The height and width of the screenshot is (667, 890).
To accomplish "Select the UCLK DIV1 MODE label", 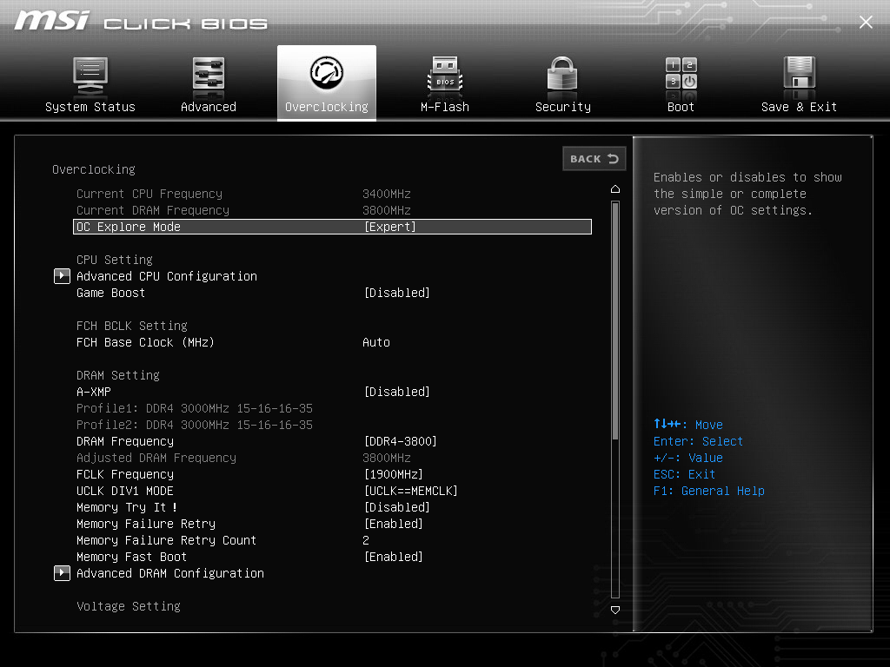I will click(125, 491).
